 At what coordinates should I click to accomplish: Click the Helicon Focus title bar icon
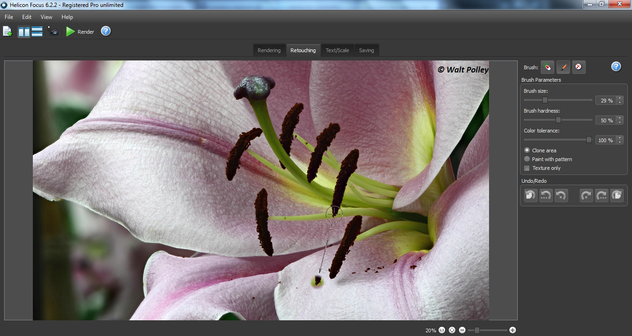[x=5, y=5]
